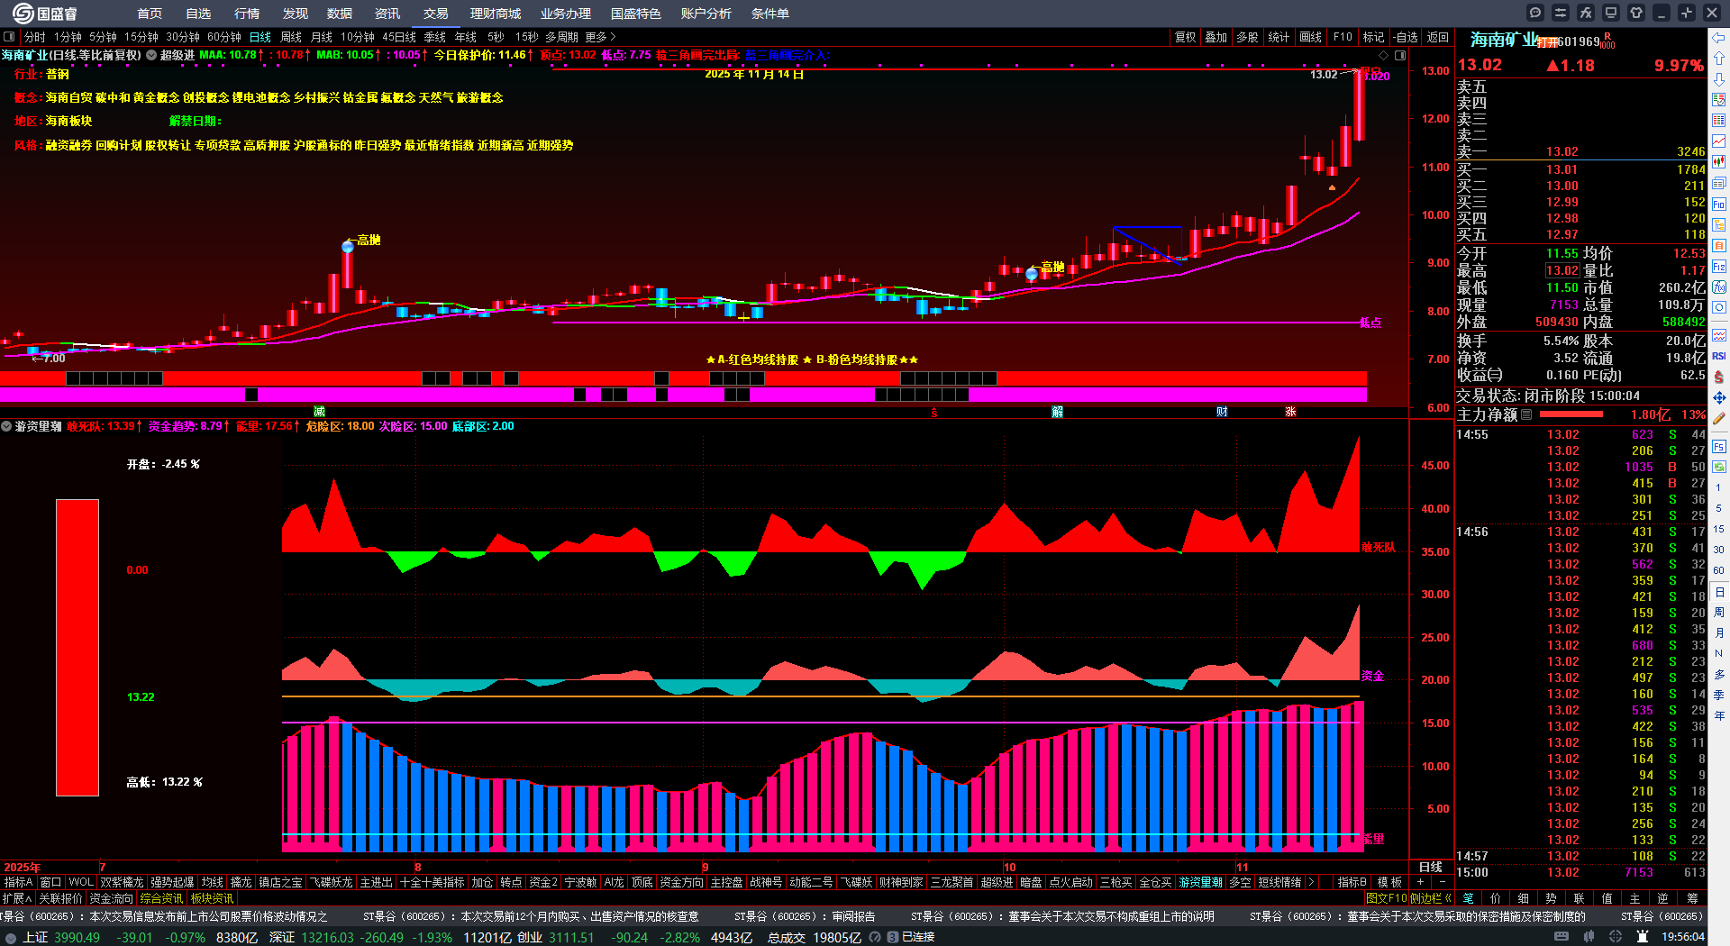Open 多周期 multi-period option
1730x946 pixels.
(561, 37)
